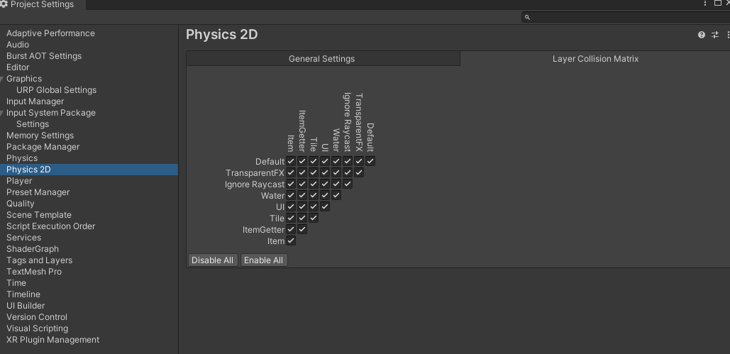Click the search magnifier icon
730x354 pixels.
tap(528, 17)
